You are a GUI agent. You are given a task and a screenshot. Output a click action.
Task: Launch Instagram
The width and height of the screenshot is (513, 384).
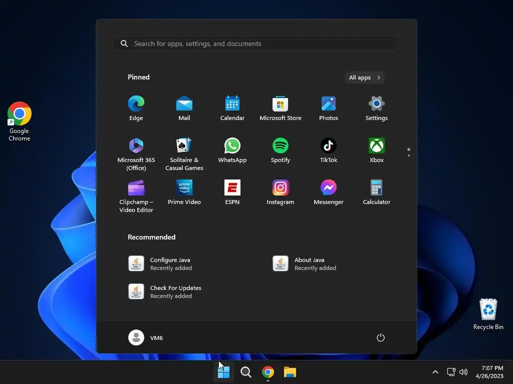click(281, 192)
